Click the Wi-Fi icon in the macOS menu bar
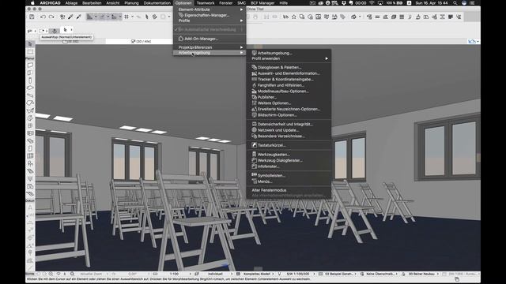 pyautogui.click(x=372, y=3)
